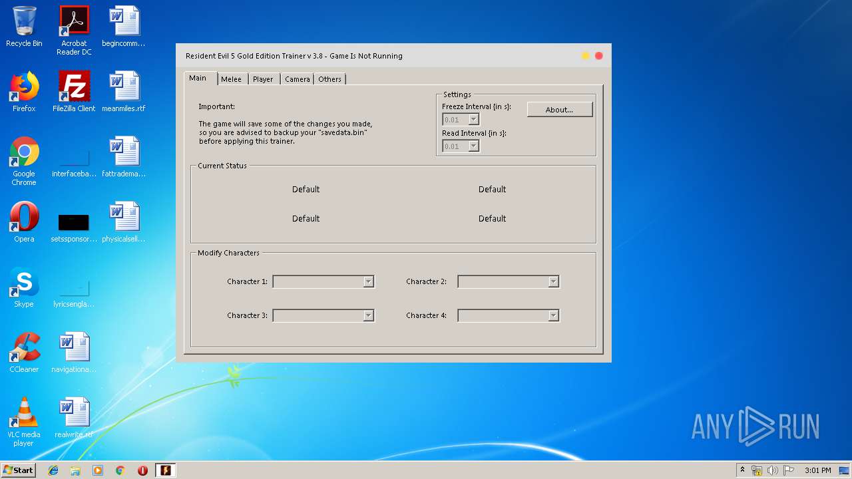The height and width of the screenshot is (479, 852).
Task: Open the begincomm document icon
Action: 124,27
